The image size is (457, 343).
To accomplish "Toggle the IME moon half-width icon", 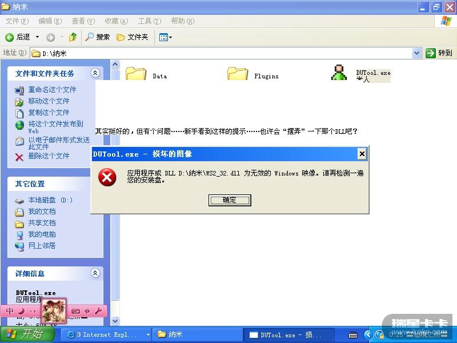I will 21,311.
